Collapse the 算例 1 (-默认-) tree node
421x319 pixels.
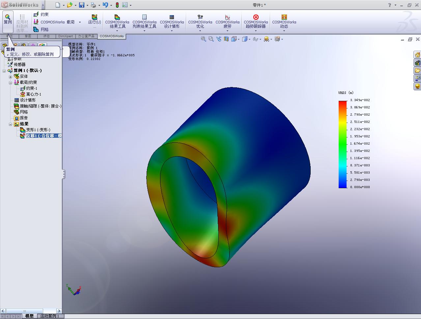click(4, 71)
